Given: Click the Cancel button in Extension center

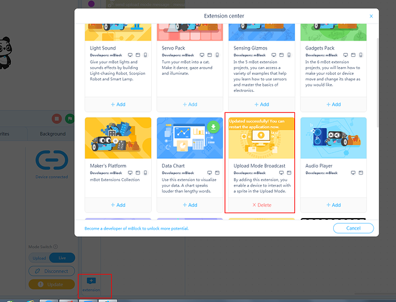Looking at the screenshot, I should [x=353, y=228].
